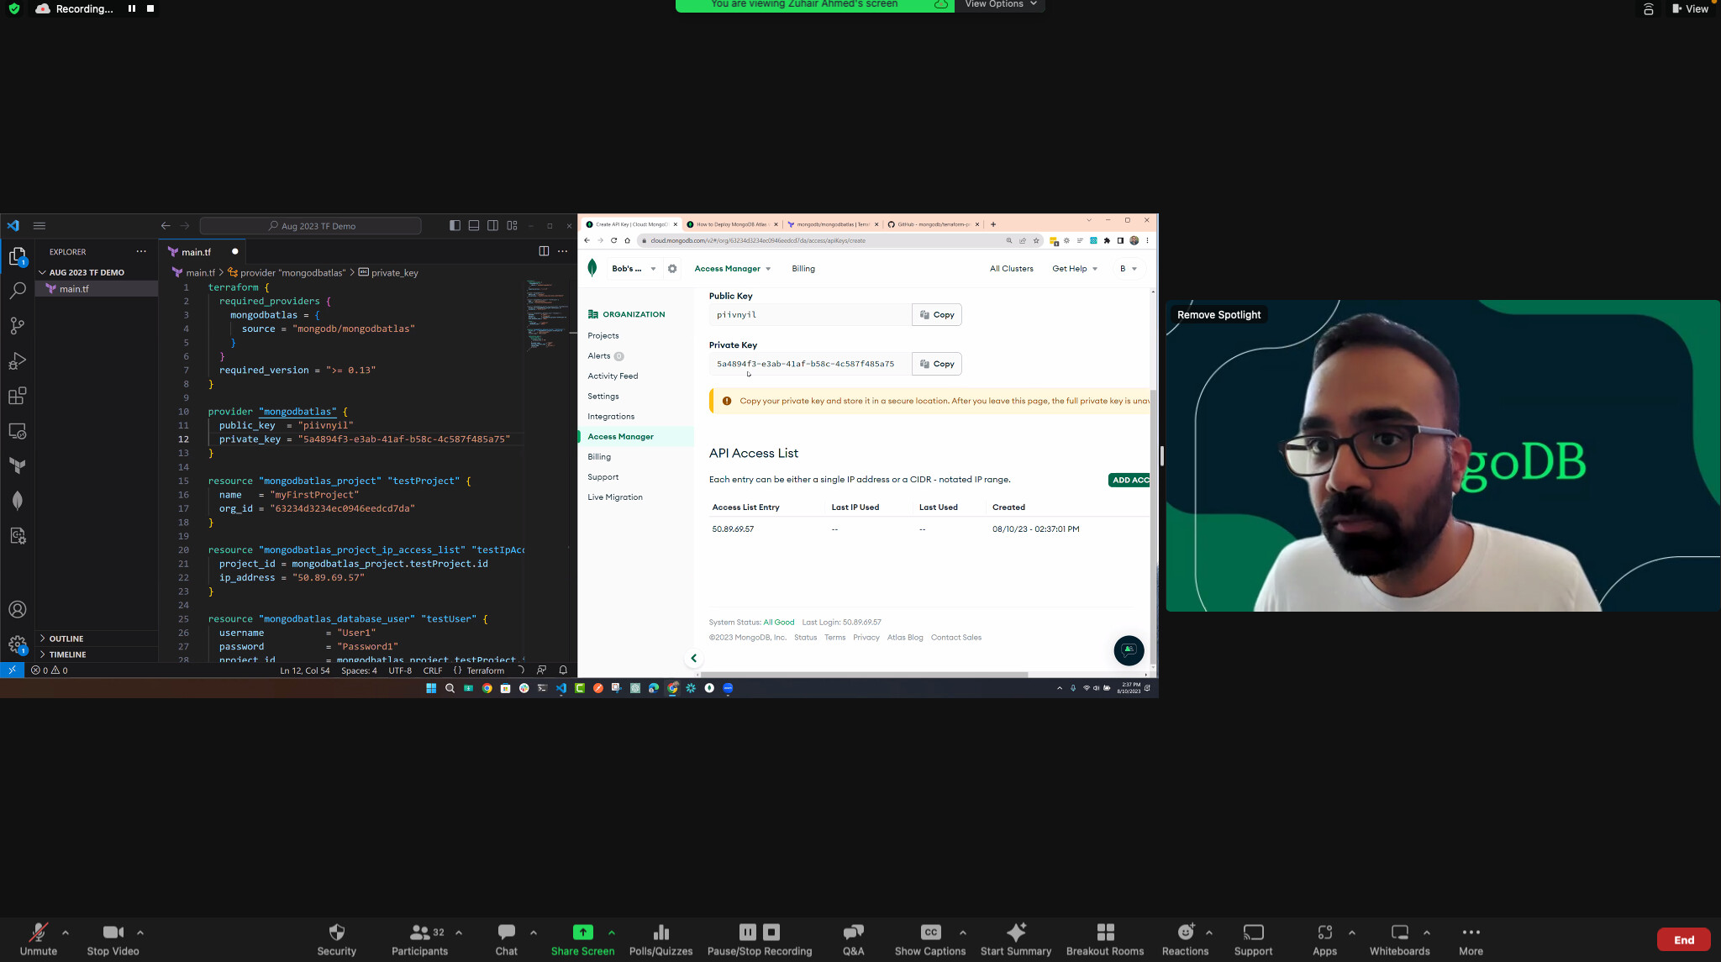The width and height of the screenshot is (1721, 962).
Task: Open the Security shield options
Action: coord(336,938)
